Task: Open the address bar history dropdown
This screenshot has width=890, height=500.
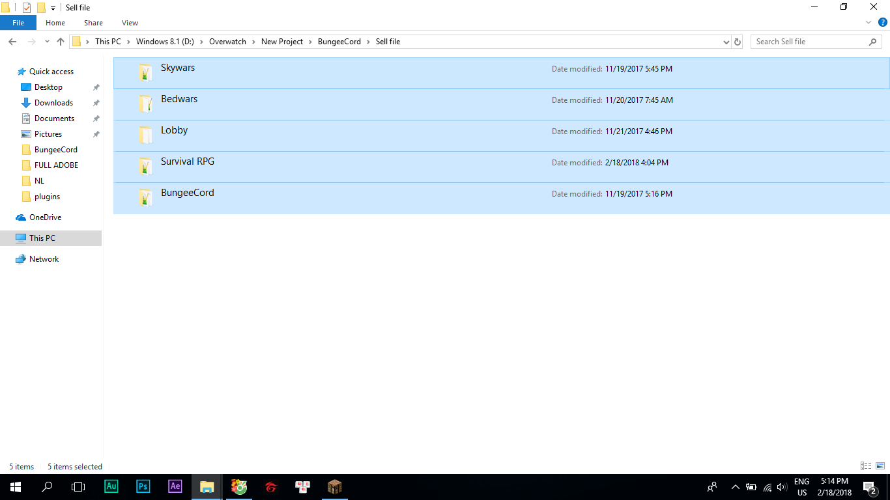Action: pos(726,42)
